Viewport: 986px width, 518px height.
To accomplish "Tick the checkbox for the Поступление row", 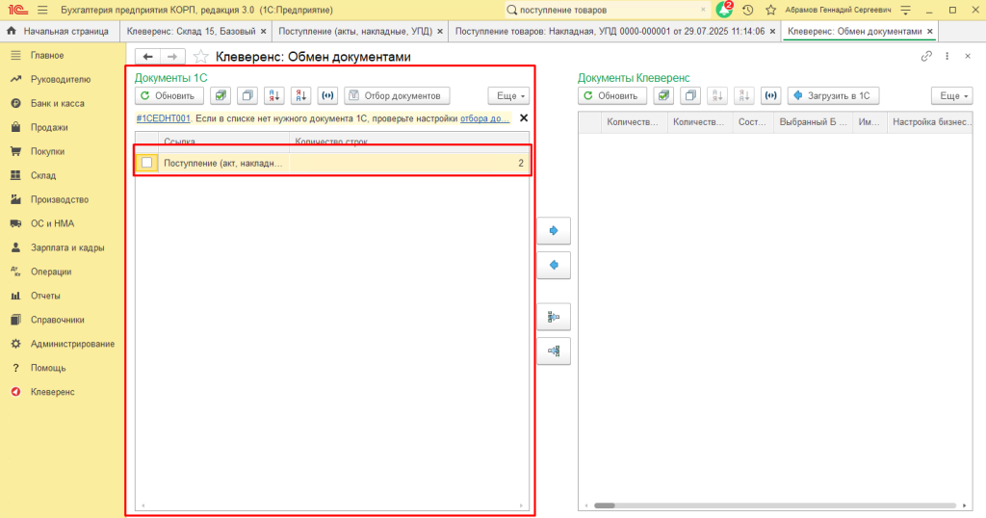I will pos(147,163).
